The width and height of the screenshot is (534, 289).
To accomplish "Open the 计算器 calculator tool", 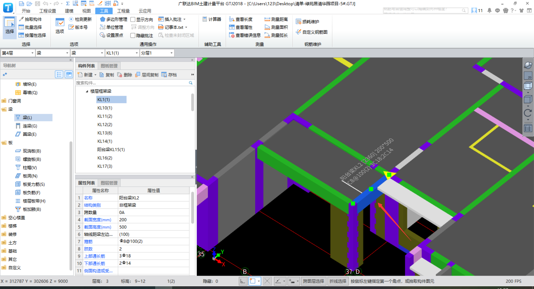I will 212,19.
